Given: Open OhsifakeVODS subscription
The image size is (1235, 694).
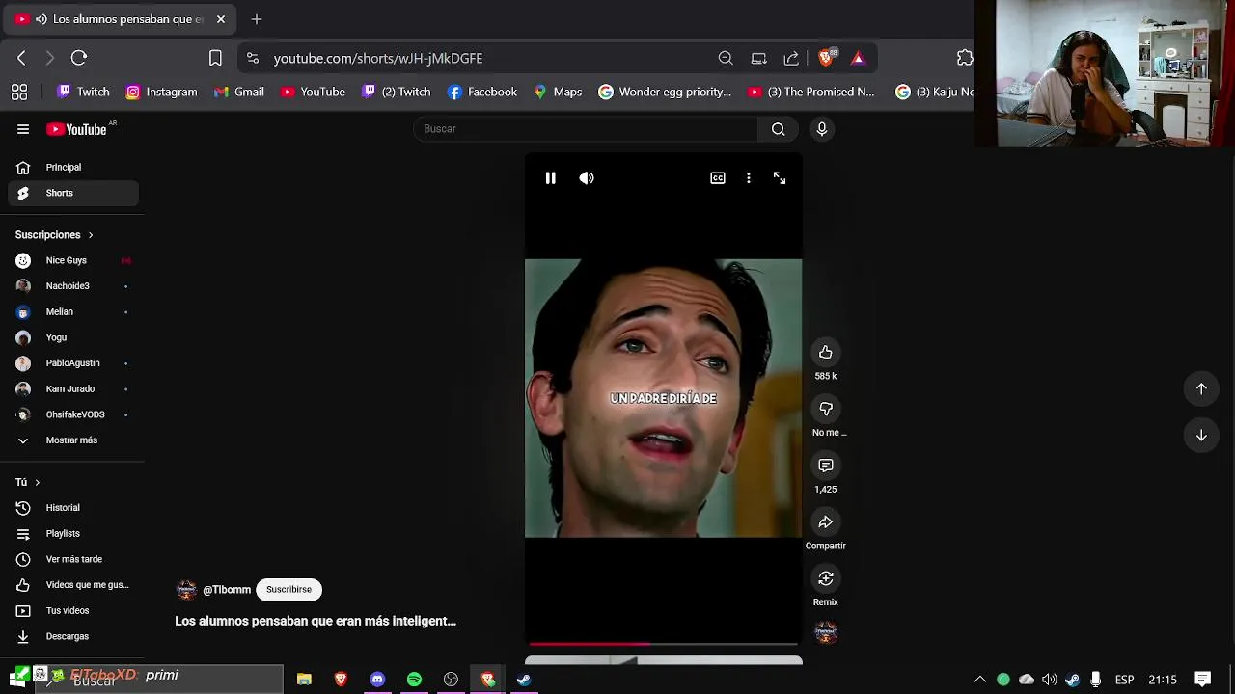Looking at the screenshot, I should pyautogui.click(x=73, y=414).
